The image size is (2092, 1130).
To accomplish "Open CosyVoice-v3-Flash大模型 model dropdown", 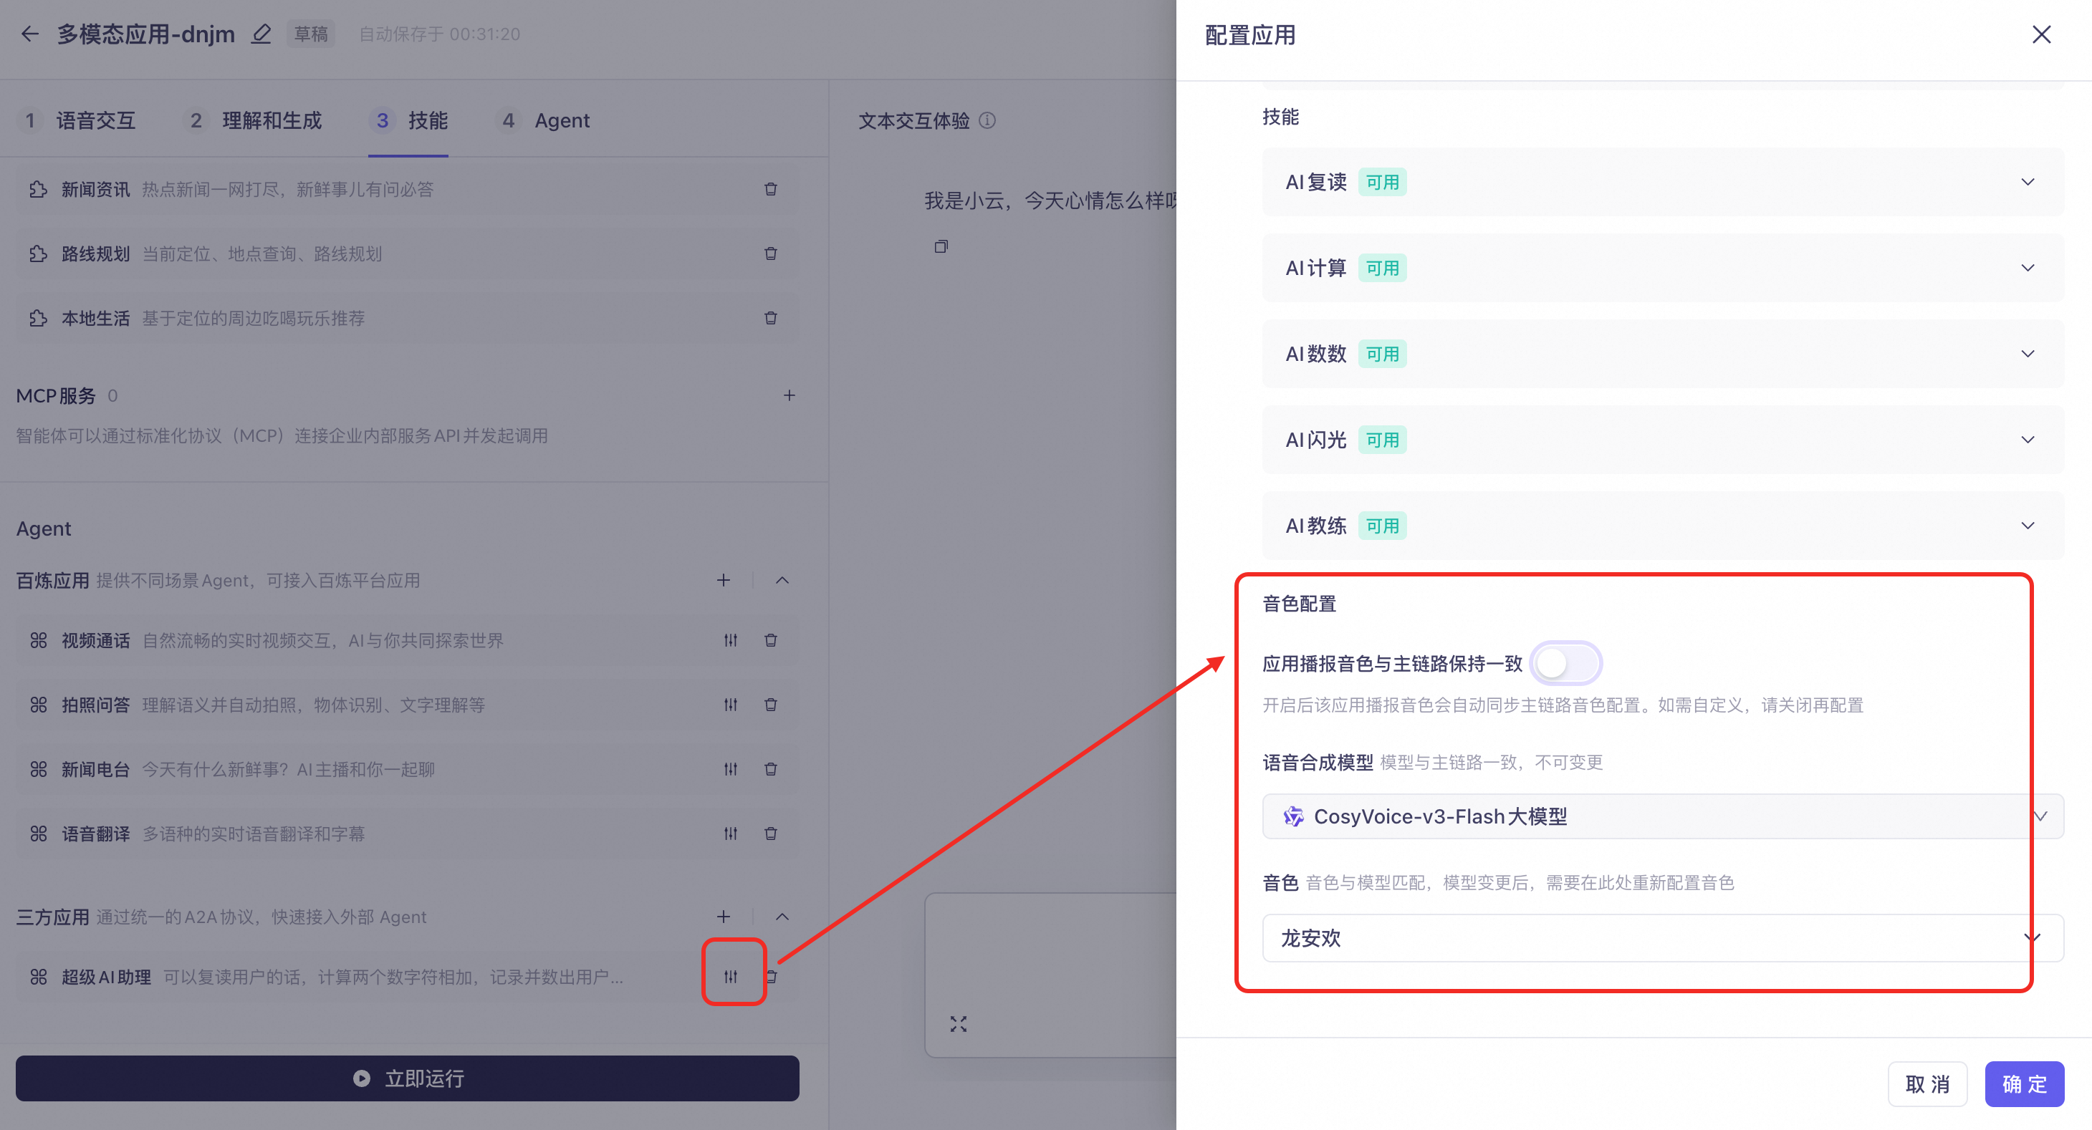I will [x=1661, y=816].
